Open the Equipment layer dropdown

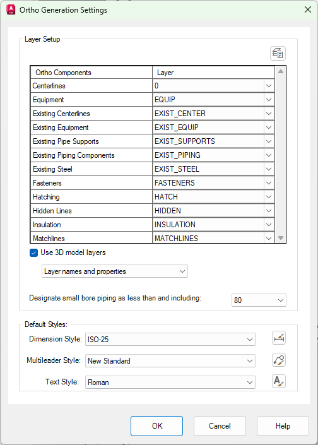pyautogui.click(x=269, y=100)
